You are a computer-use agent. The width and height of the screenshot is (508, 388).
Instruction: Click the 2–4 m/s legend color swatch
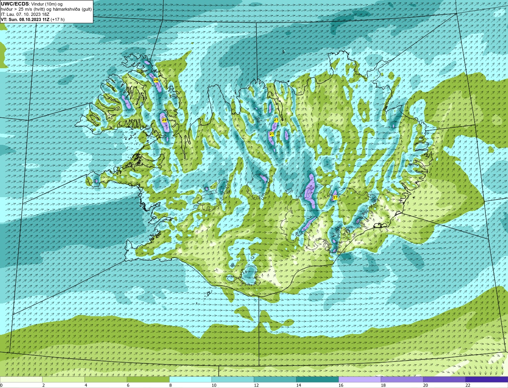pyautogui.click(x=63, y=379)
